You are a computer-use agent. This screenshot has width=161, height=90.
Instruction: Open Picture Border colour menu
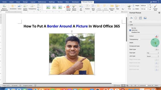click(68, 7)
